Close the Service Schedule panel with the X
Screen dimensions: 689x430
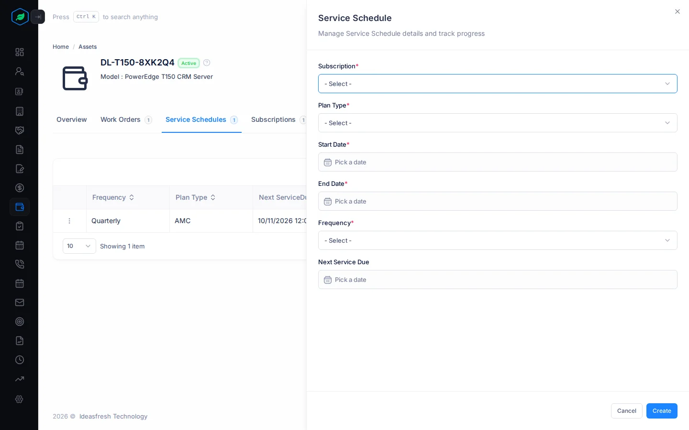[677, 11]
